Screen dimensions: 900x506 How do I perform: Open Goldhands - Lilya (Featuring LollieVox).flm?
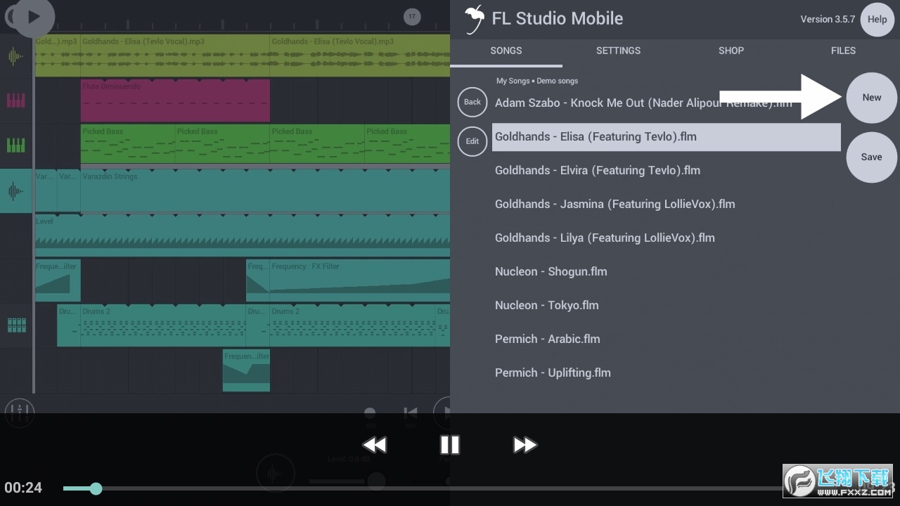coord(605,238)
